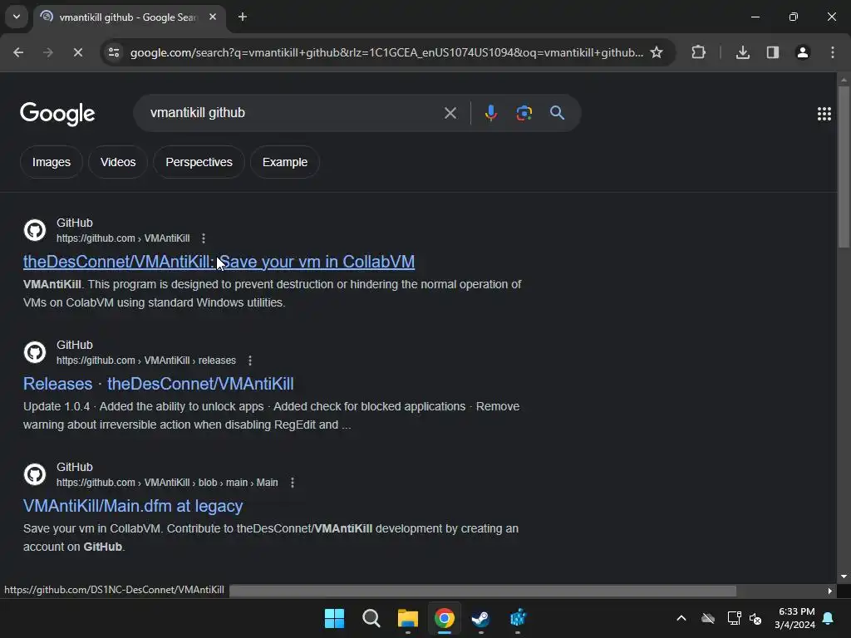This screenshot has height=638, width=851.
Task: Click GitHub favicon of releases result
Action: (x=35, y=352)
